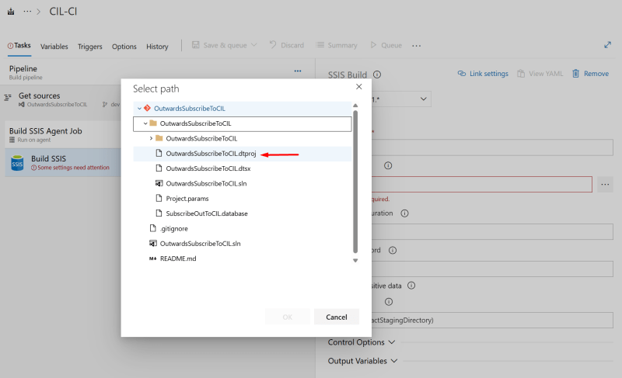Select the root-level OutwardsSubscribeToCIL.sln file
Viewport: 622px width, 378px height.
click(x=243, y=244)
